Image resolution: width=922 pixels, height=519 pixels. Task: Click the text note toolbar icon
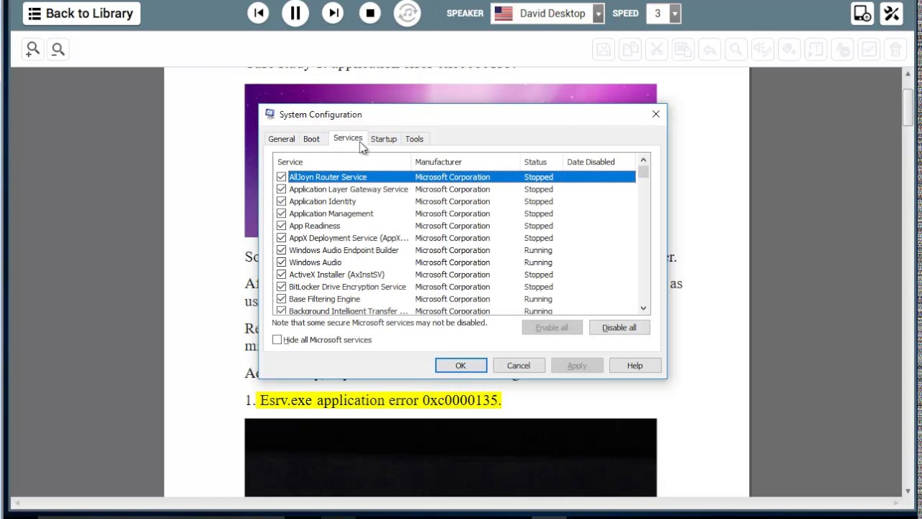click(x=816, y=50)
